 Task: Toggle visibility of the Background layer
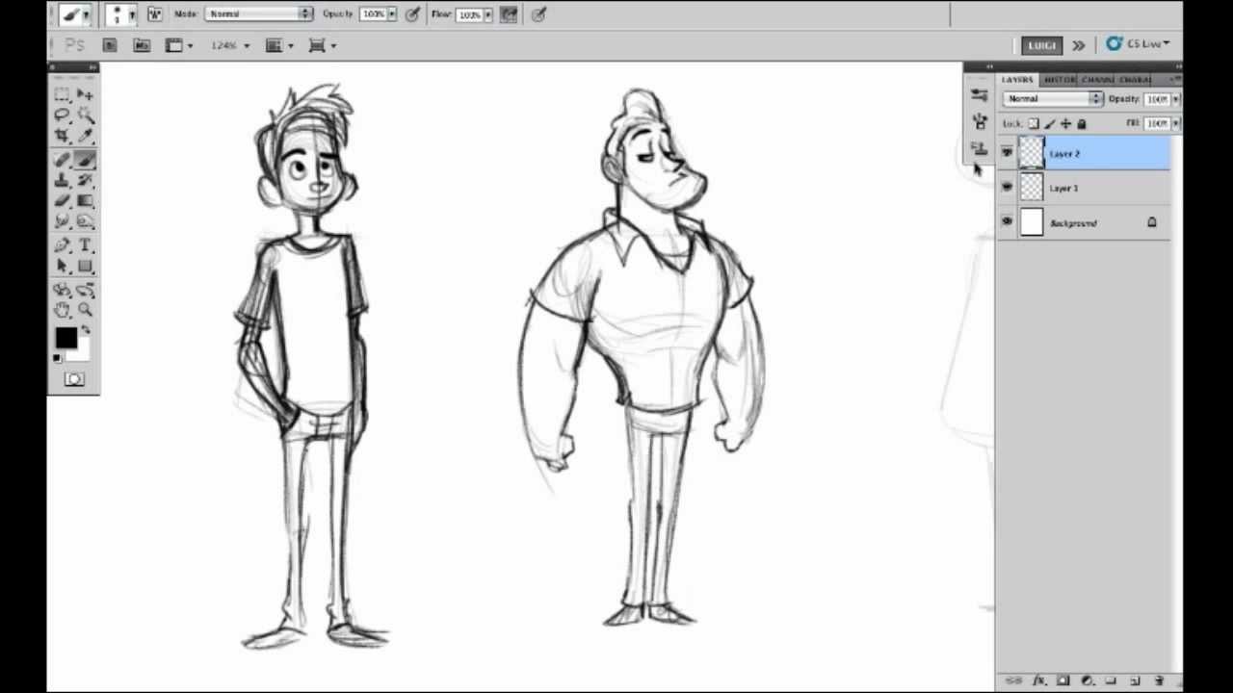(1007, 222)
